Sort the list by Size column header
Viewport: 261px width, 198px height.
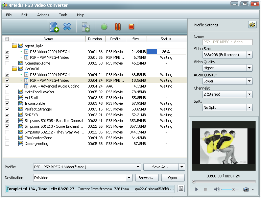coord(136,39)
